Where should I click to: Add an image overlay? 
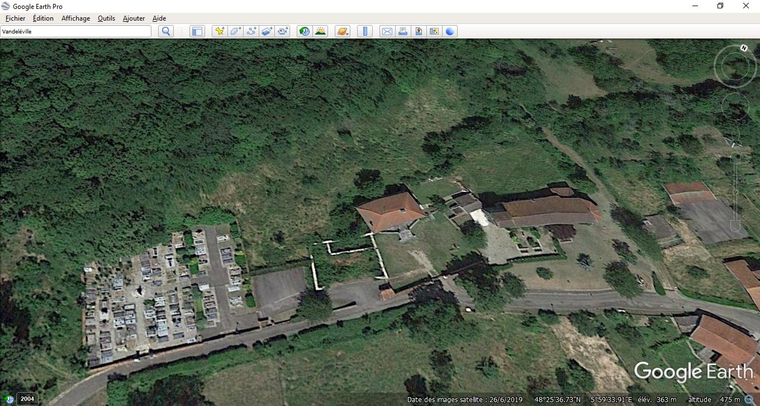click(x=267, y=31)
